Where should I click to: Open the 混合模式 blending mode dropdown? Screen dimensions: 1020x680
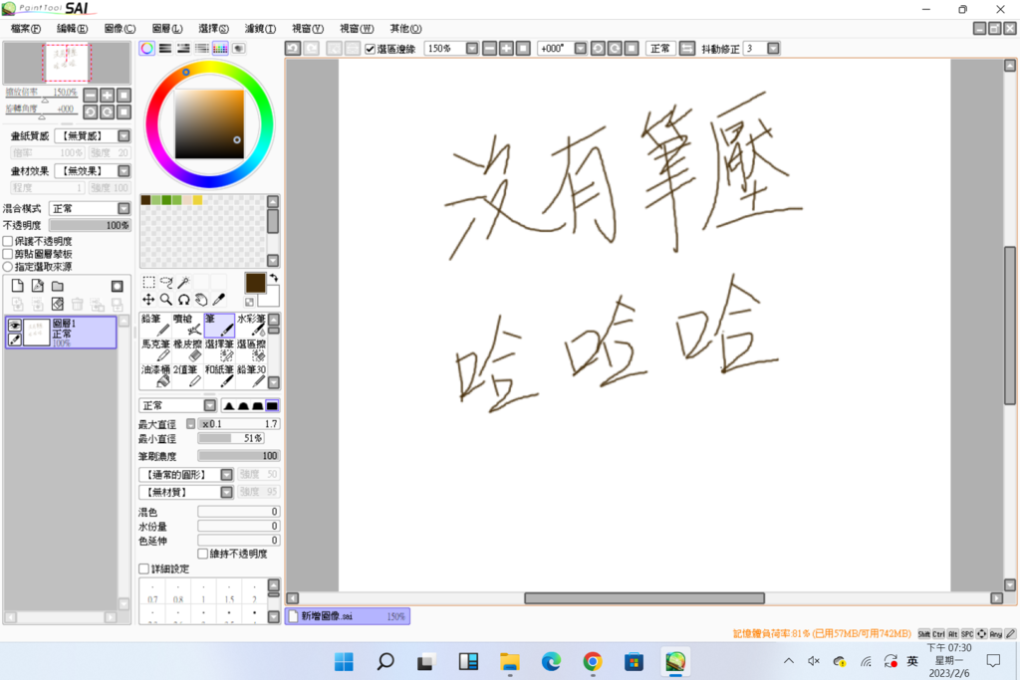[x=124, y=209]
